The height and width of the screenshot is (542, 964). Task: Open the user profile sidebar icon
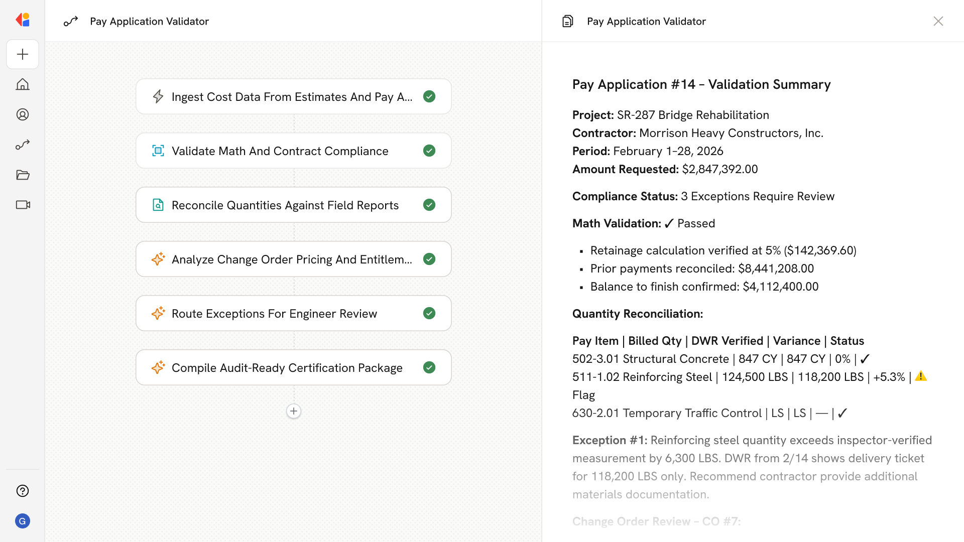pyautogui.click(x=23, y=114)
